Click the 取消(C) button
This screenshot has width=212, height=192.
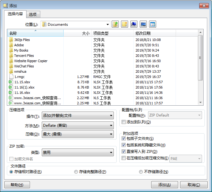tap(194, 185)
